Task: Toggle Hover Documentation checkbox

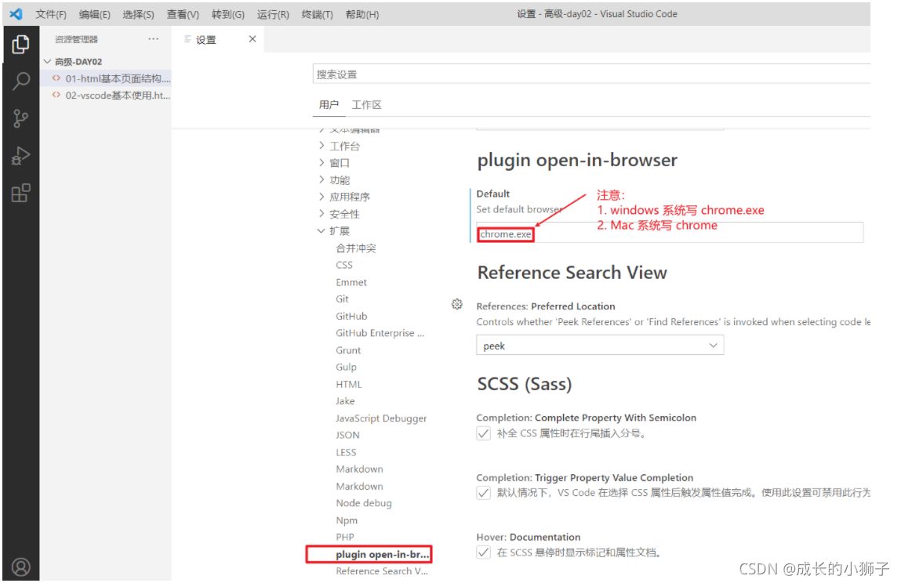Action: 483,552
